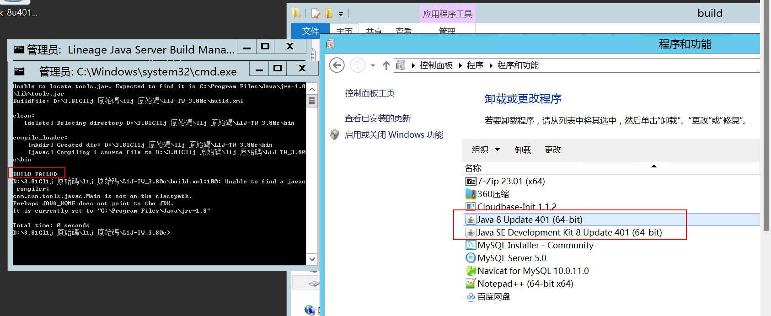This screenshot has height=316, width=771.
Task: Select the MySQL Installer - Community icon
Action: click(471, 246)
